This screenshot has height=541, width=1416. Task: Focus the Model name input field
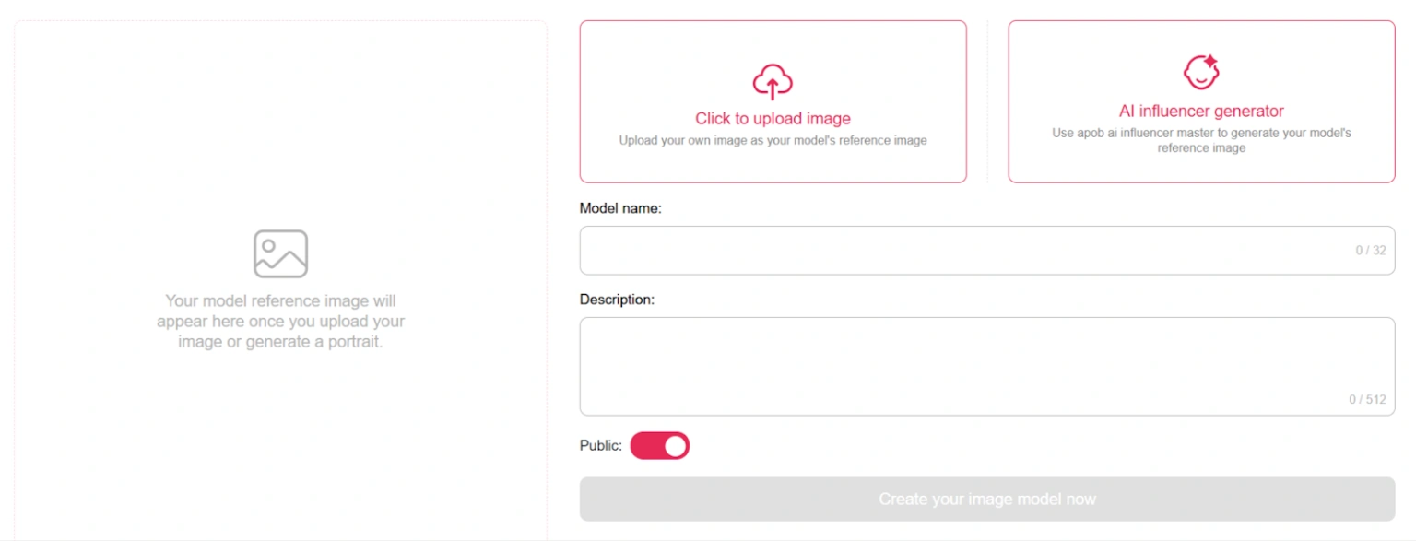[959, 250]
